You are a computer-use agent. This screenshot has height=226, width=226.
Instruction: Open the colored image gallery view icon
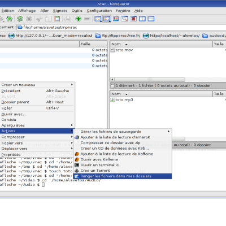click(116, 19)
